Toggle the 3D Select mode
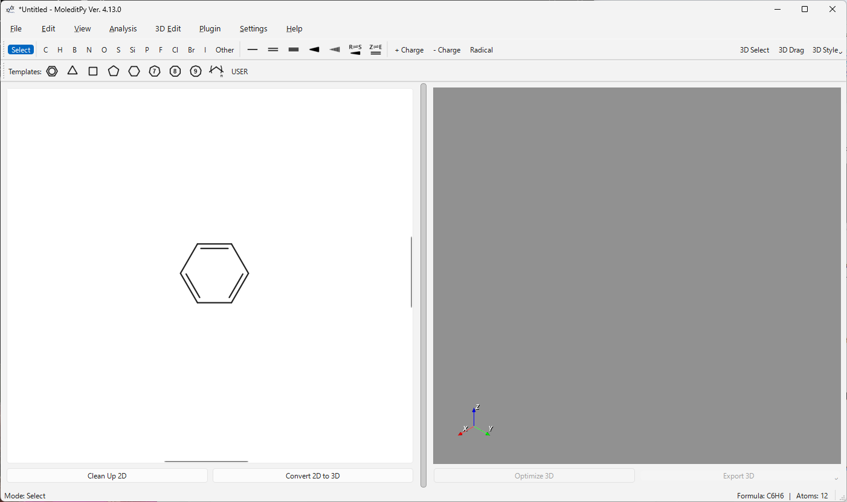This screenshot has width=847, height=502. point(755,50)
